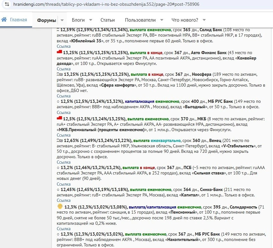Open Ссылка link under Солидарность Пенсионный entry
The height and width of the screenshot is (248, 273).
(64, 229)
